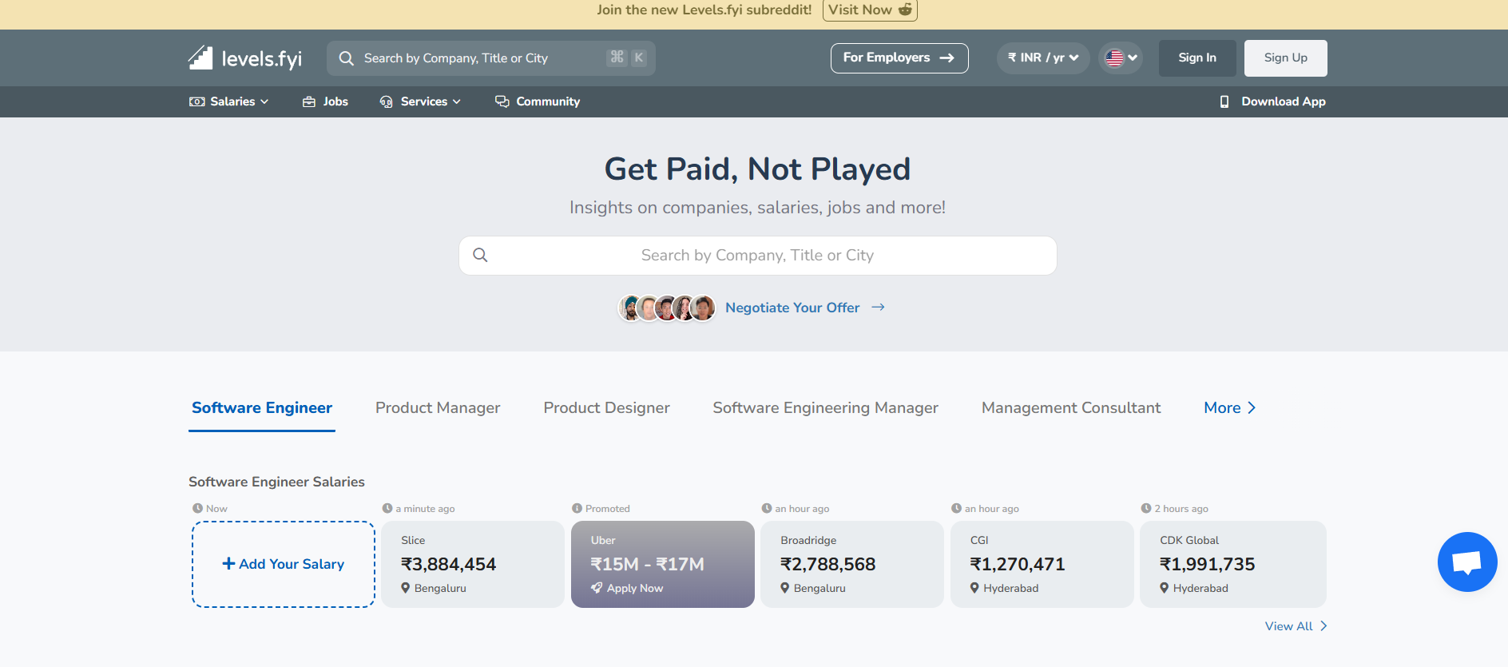Click the ⌘ K shortcut hint
1508x667 pixels.
[x=628, y=58]
